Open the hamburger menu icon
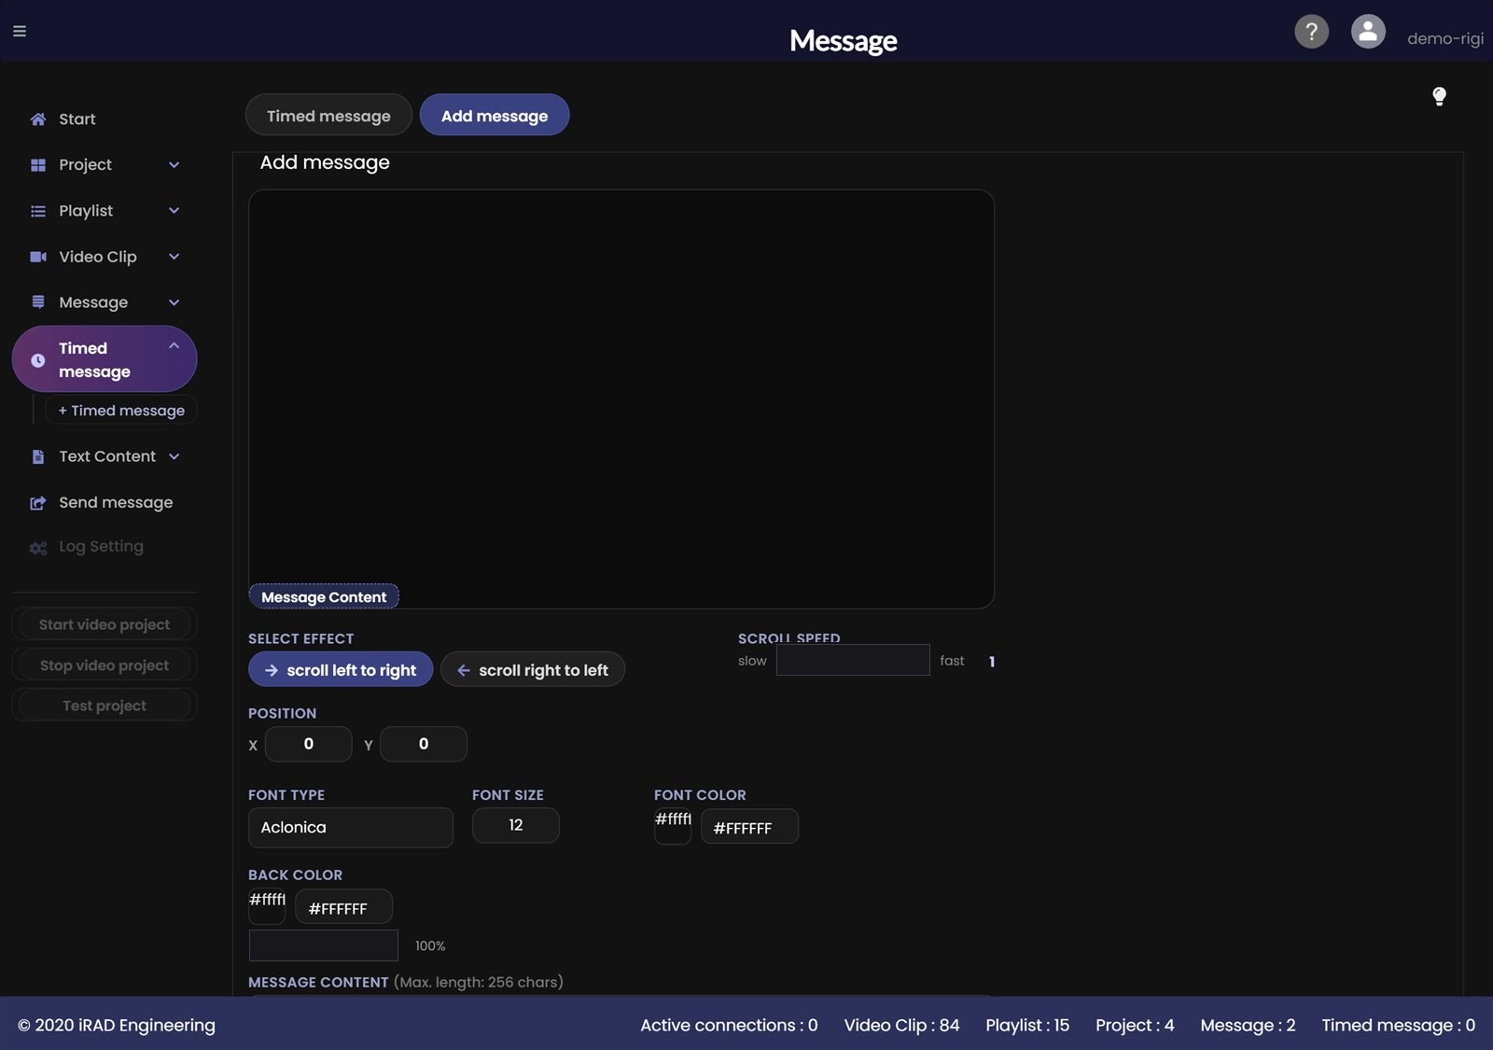Viewport: 1493px width, 1050px height. (20, 31)
